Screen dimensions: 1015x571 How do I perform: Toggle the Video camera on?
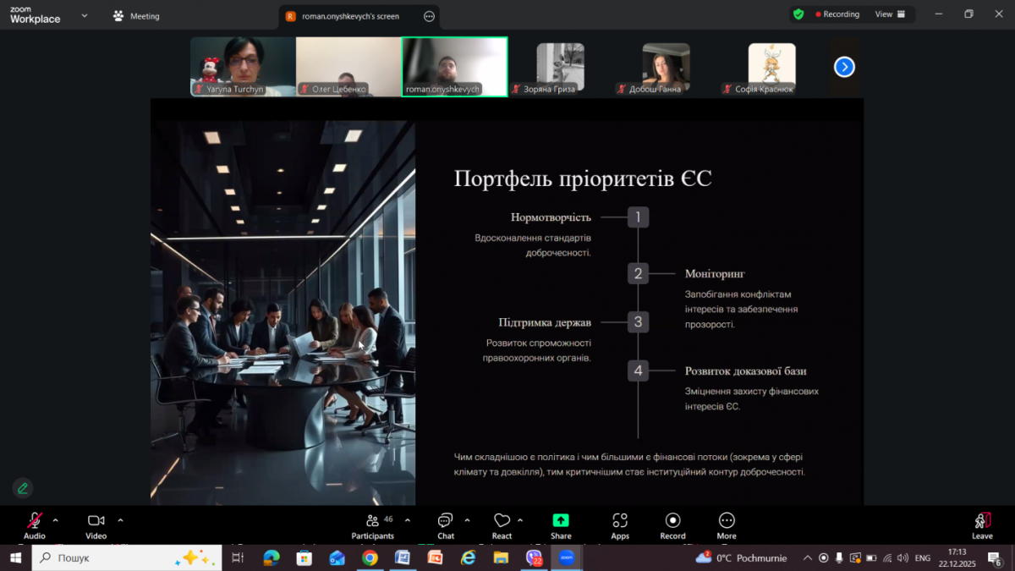pos(96,521)
